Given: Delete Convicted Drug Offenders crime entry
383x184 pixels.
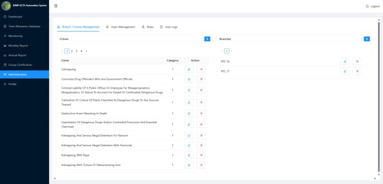Looking at the screenshot, I should coord(201,79).
